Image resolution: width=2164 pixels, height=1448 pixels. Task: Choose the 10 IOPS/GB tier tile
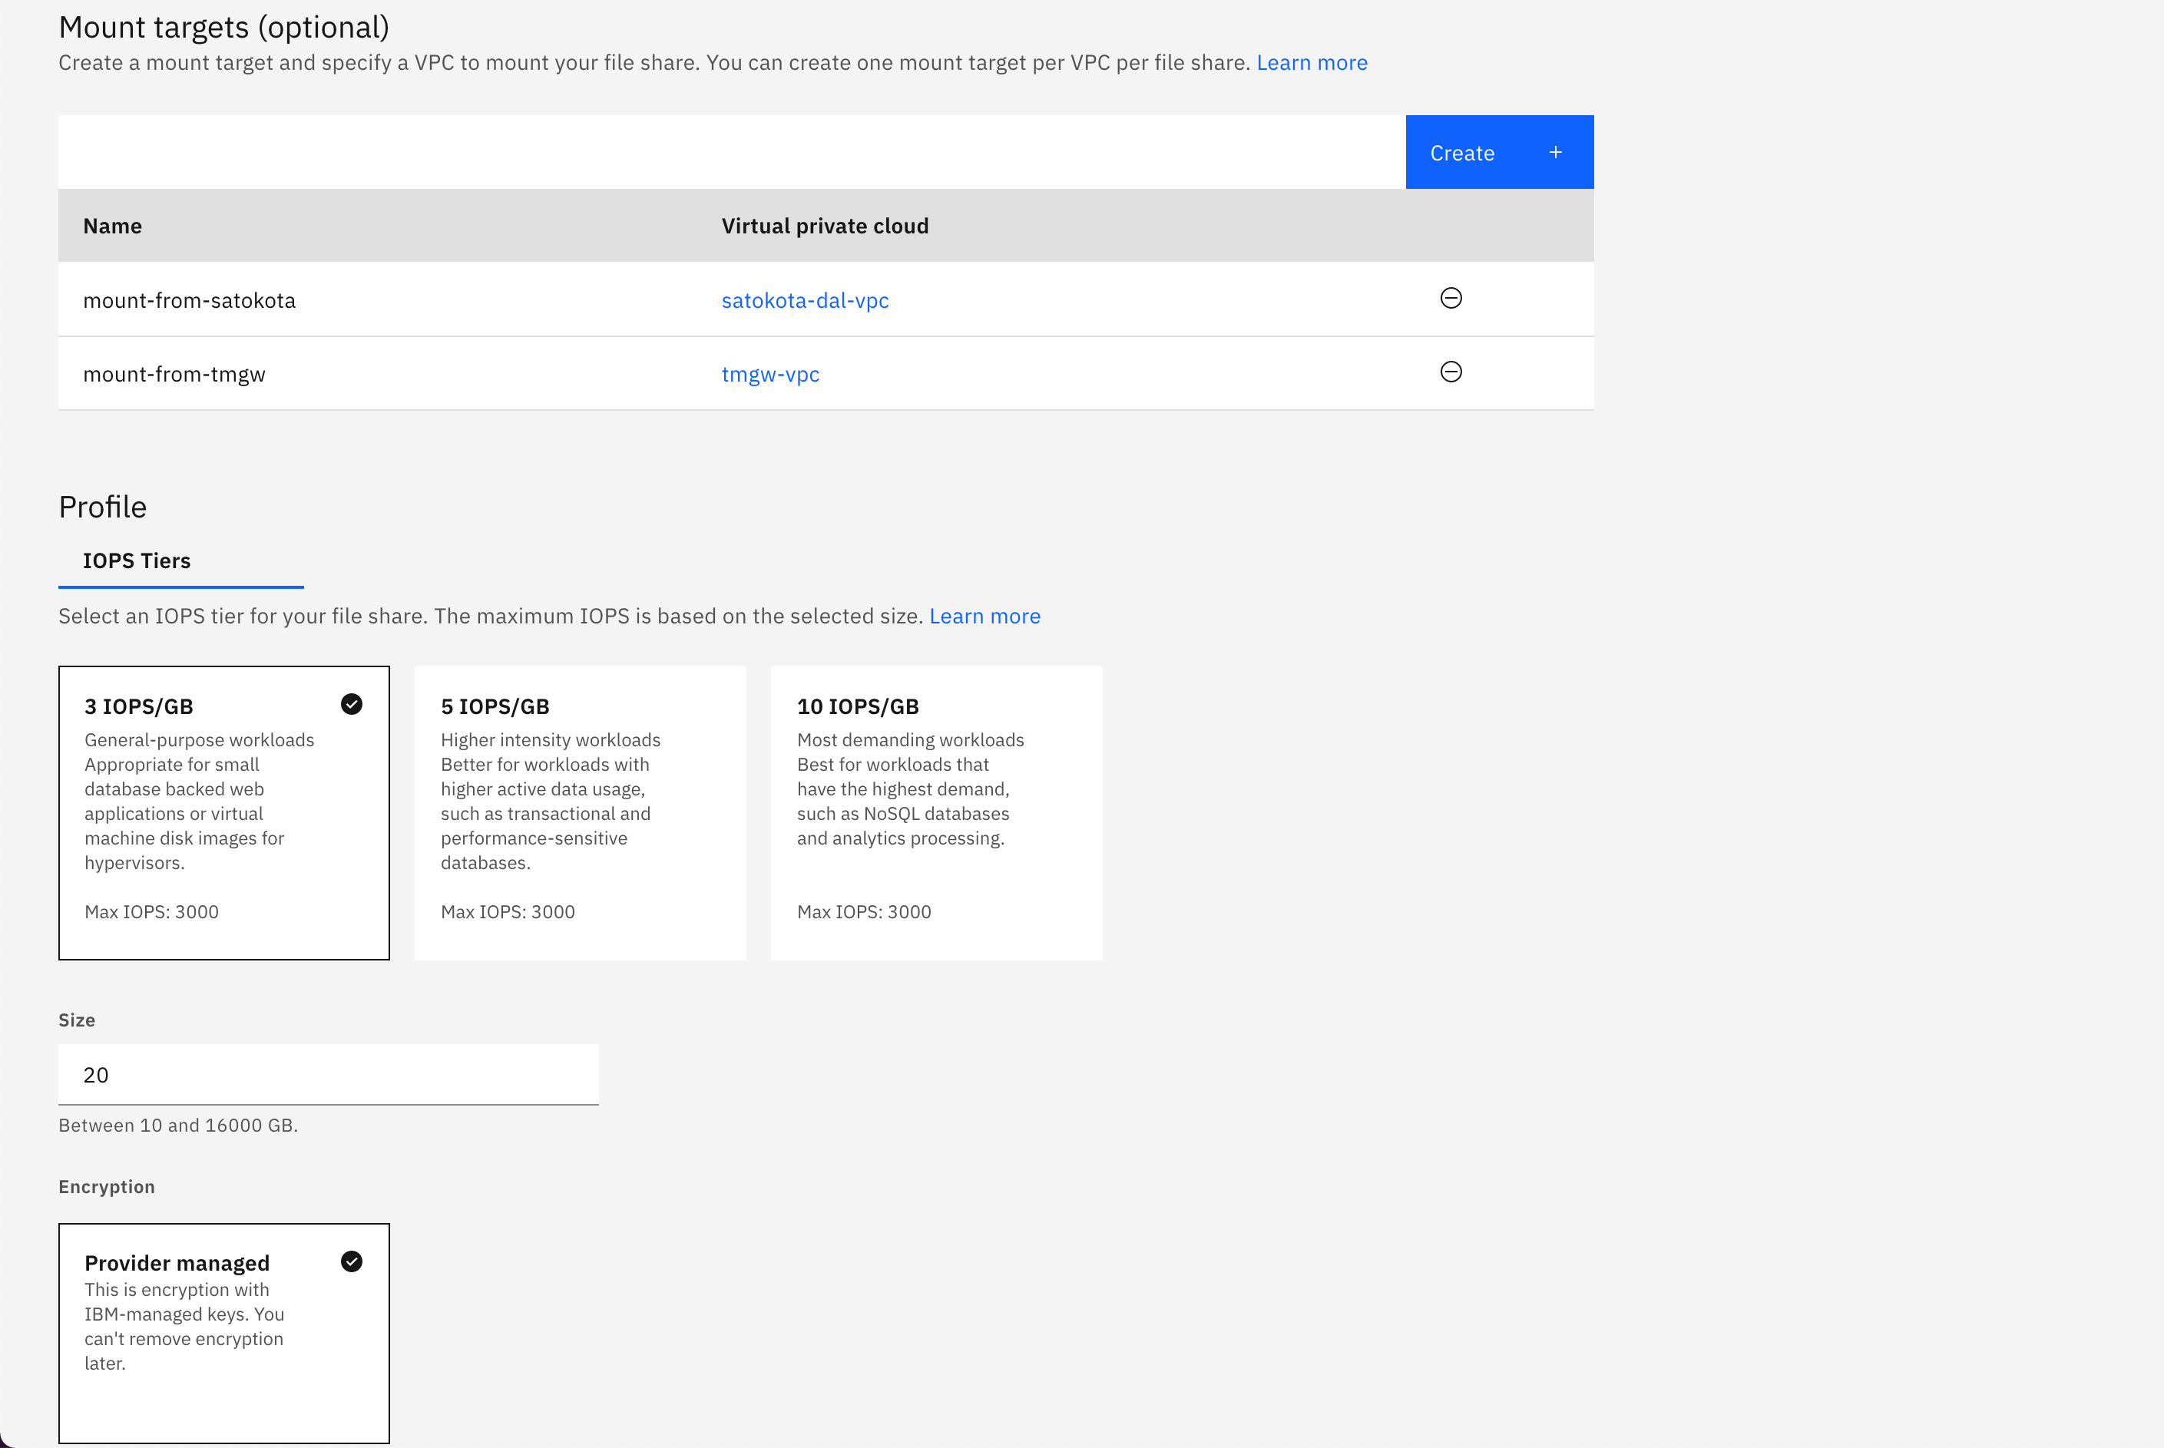coord(935,812)
